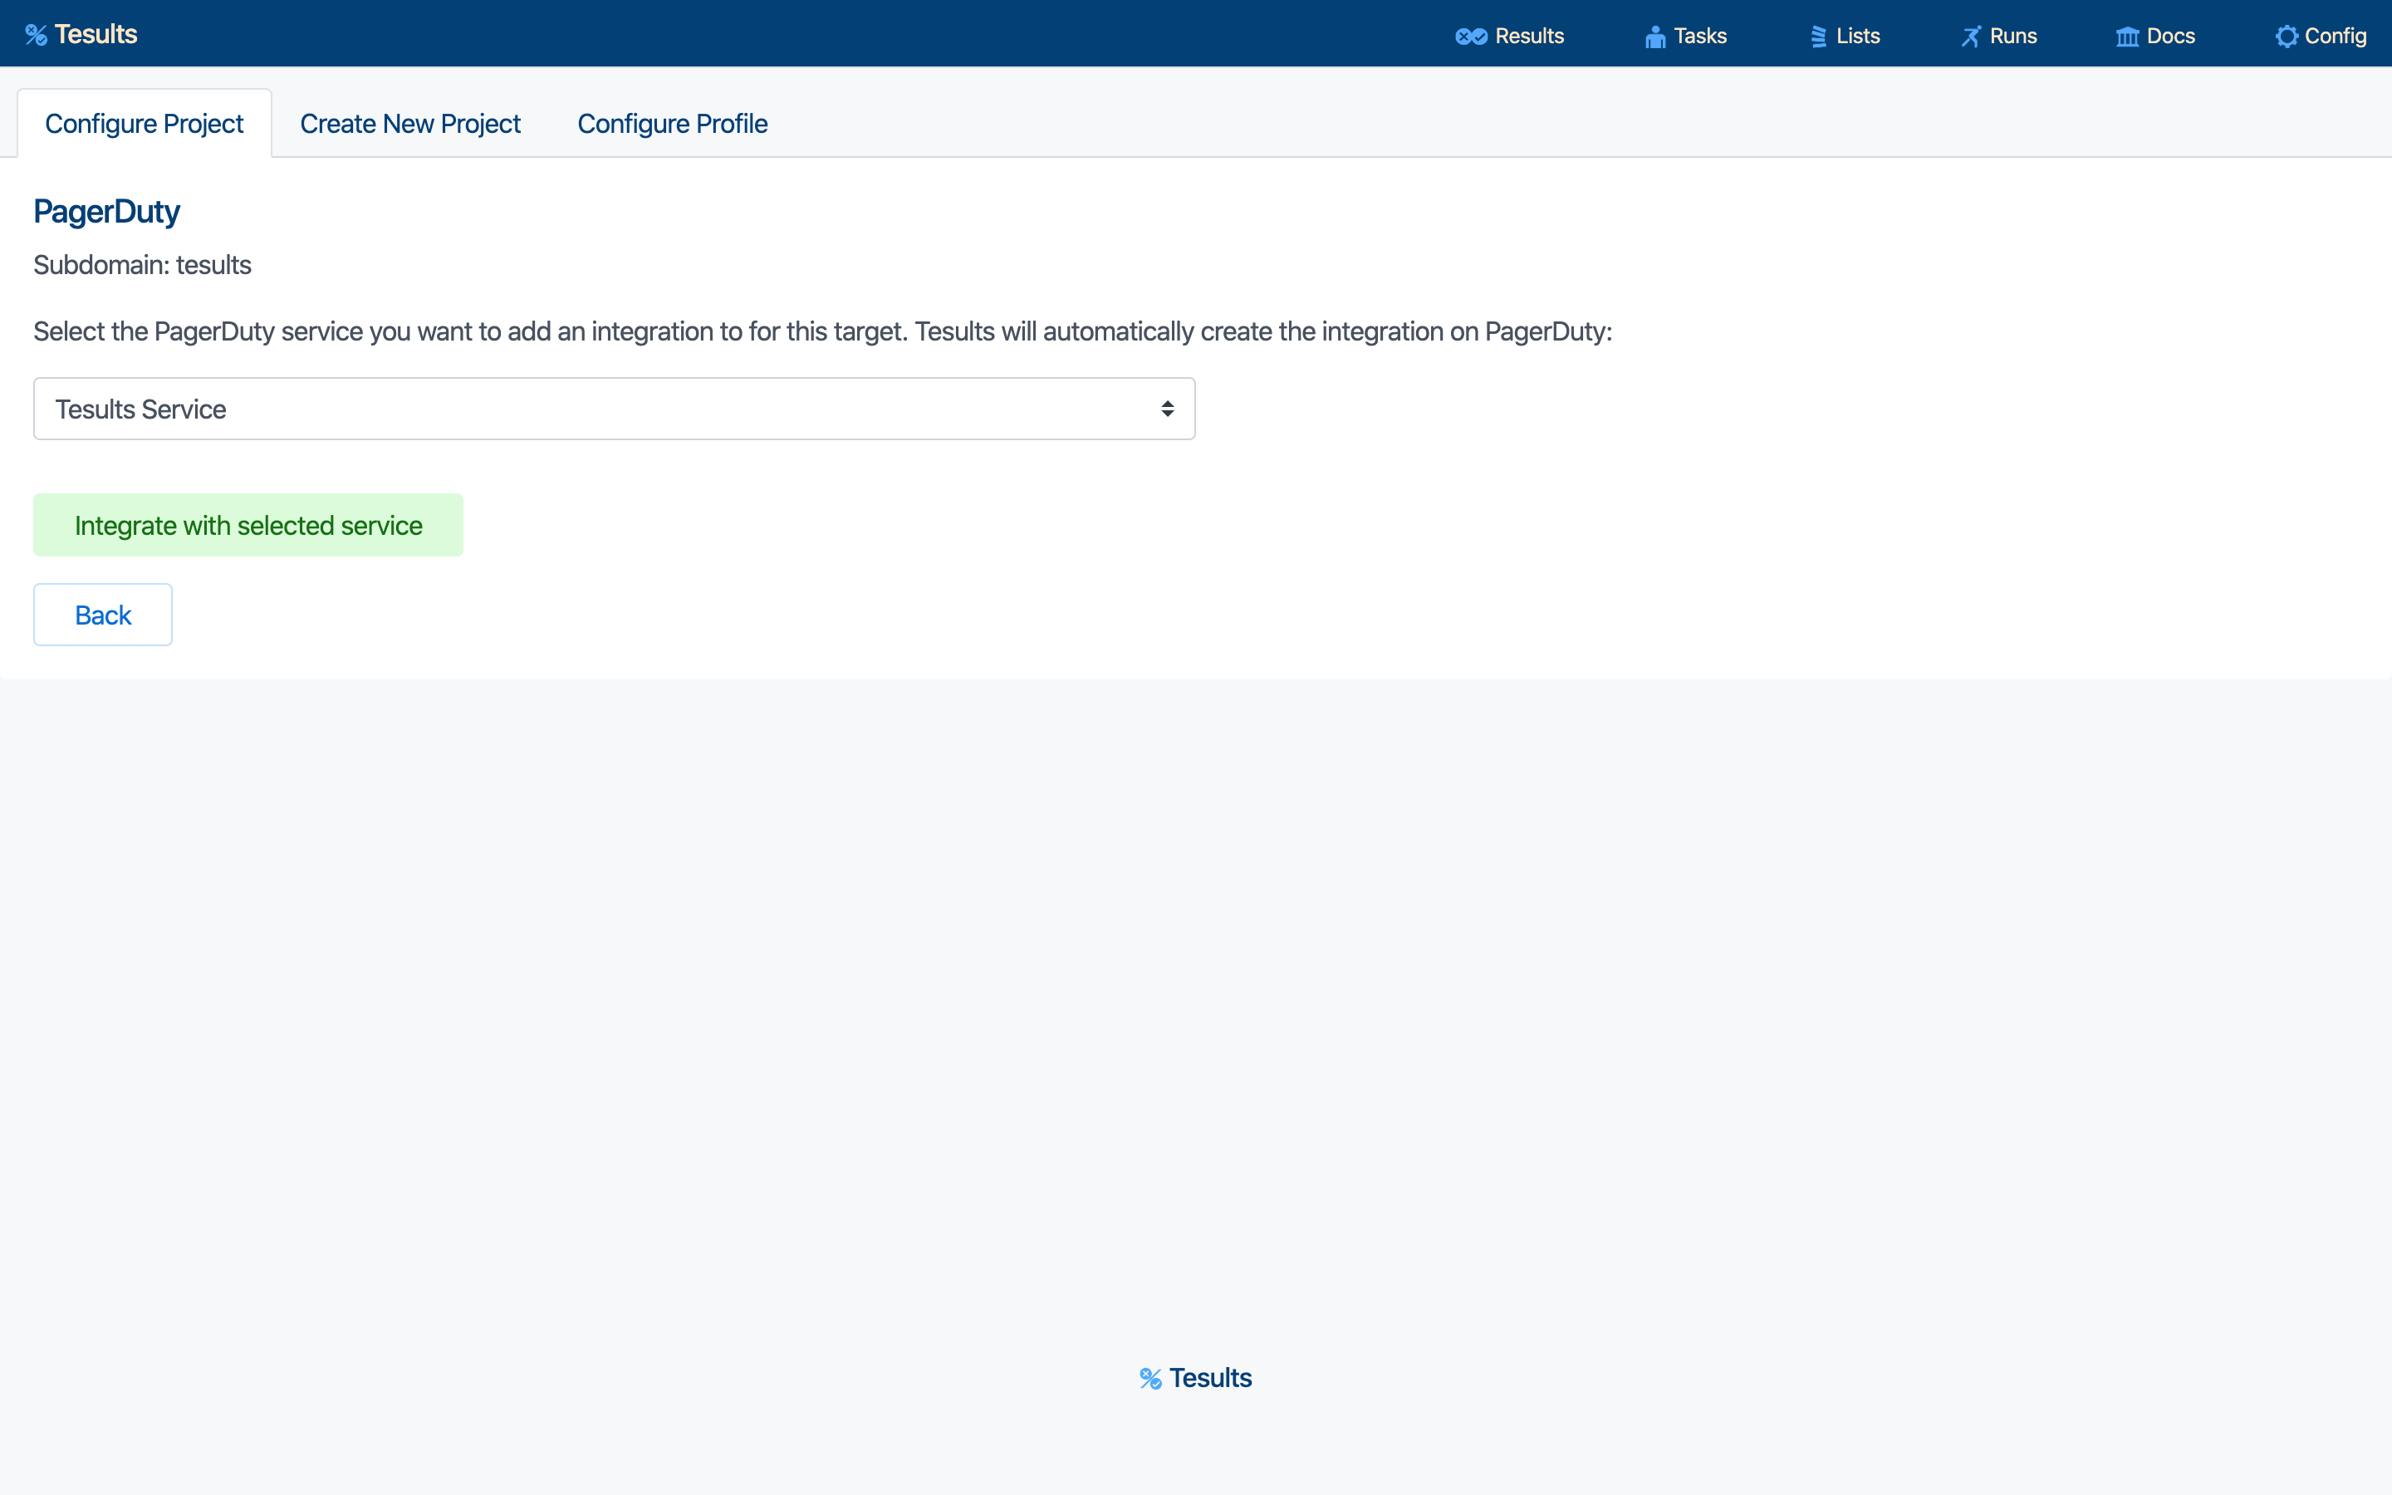
Task: Click the Runs running-figure icon
Action: tap(1971, 37)
